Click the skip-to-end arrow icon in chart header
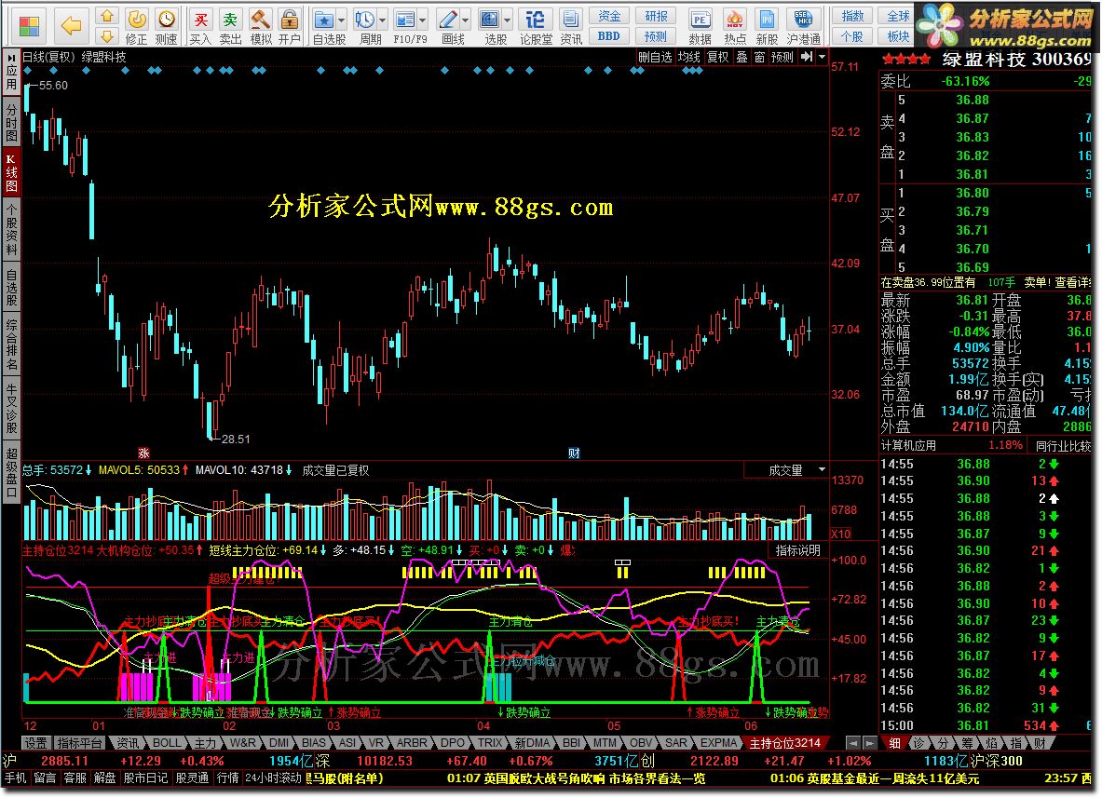This screenshot has height=798, width=1102. [x=807, y=57]
